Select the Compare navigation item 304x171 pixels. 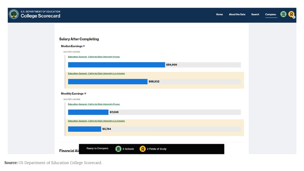coord(271,14)
